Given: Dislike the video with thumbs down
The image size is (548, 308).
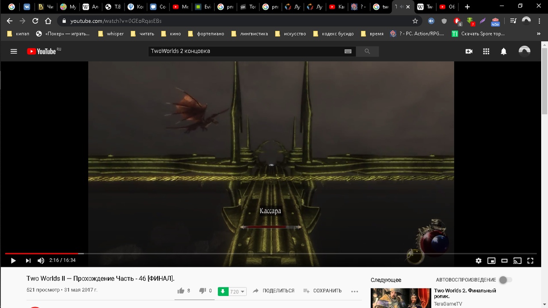Looking at the screenshot, I should [x=205, y=291].
